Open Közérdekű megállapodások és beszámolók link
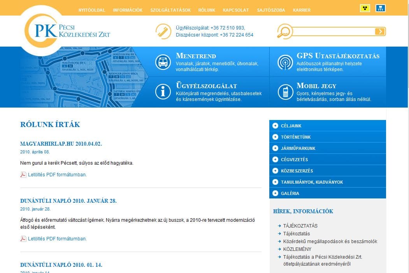The width and height of the screenshot is (409, 273). (330, 242)
